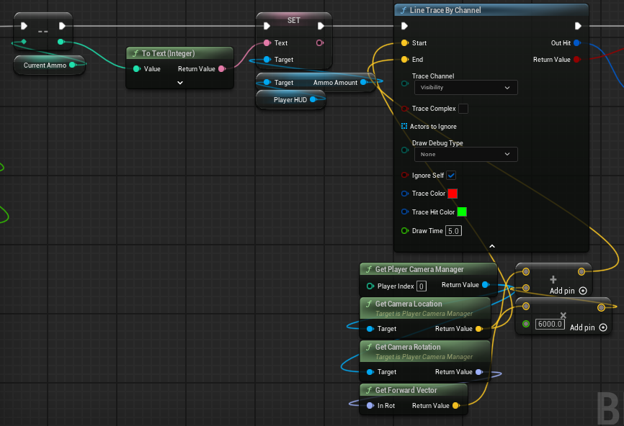Click the Trace Channel input pin
This screenshot has height=426, width=624.
click(x=405, y=83)
